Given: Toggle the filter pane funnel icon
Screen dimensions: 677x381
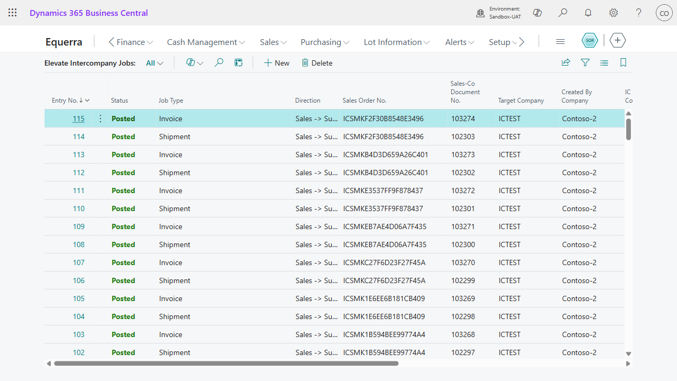Looking at the screenshot, I should coord(585,63).
